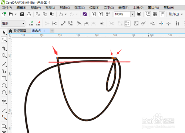
Task: Open the 文件(F) menu
Action: pyautogui.click(x=7, y=8)
